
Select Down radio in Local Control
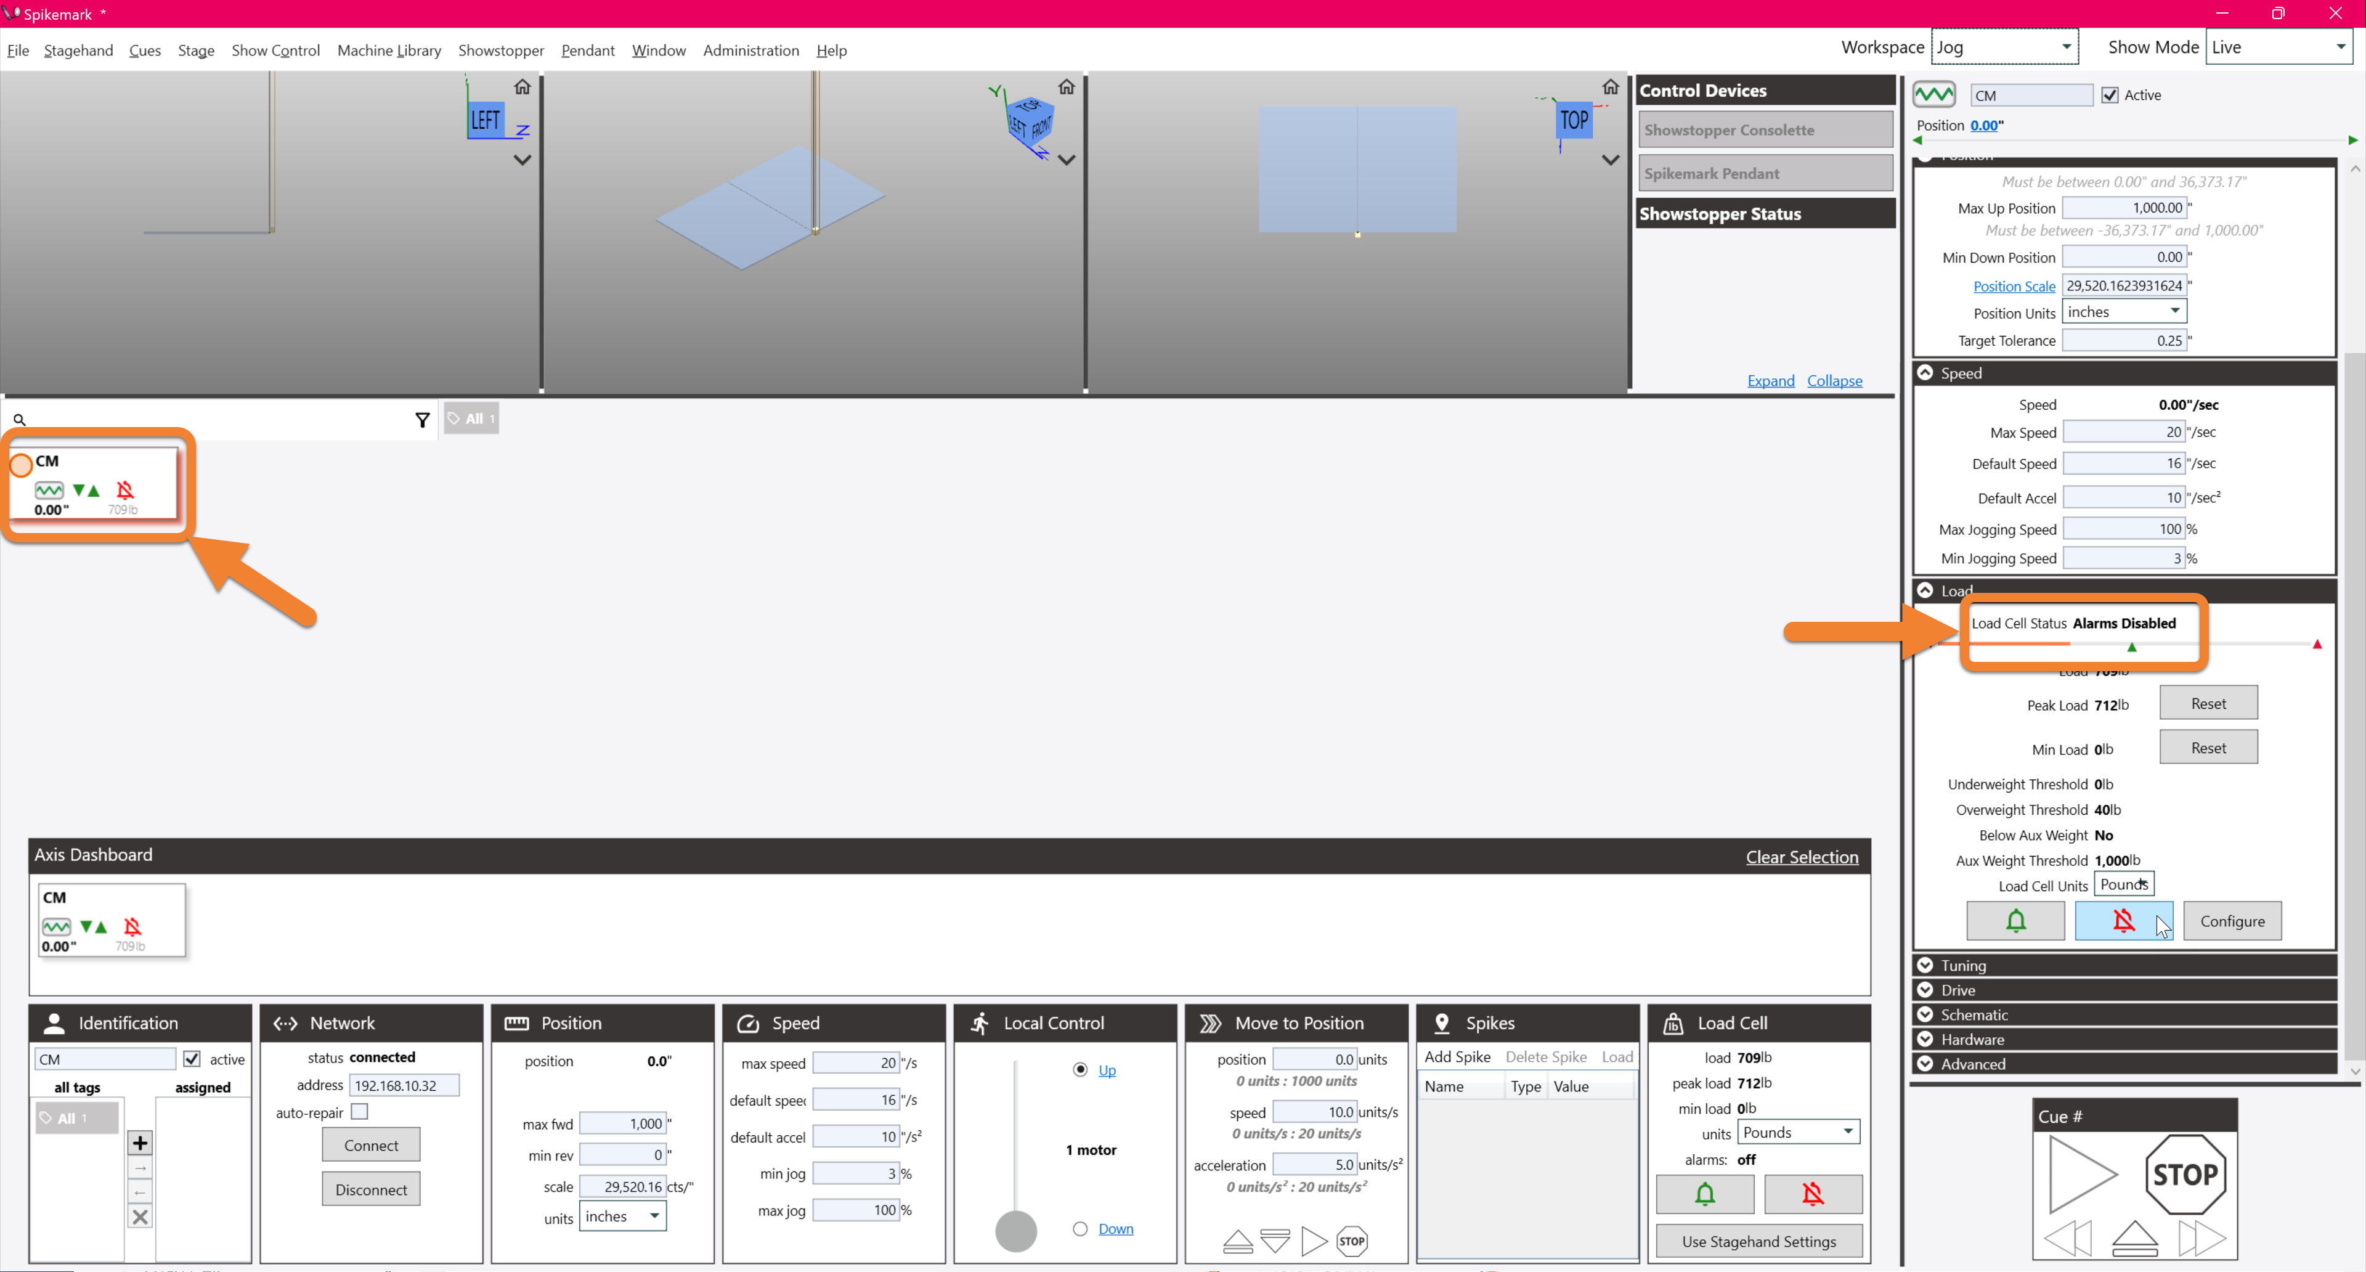pos(1080,1228)
